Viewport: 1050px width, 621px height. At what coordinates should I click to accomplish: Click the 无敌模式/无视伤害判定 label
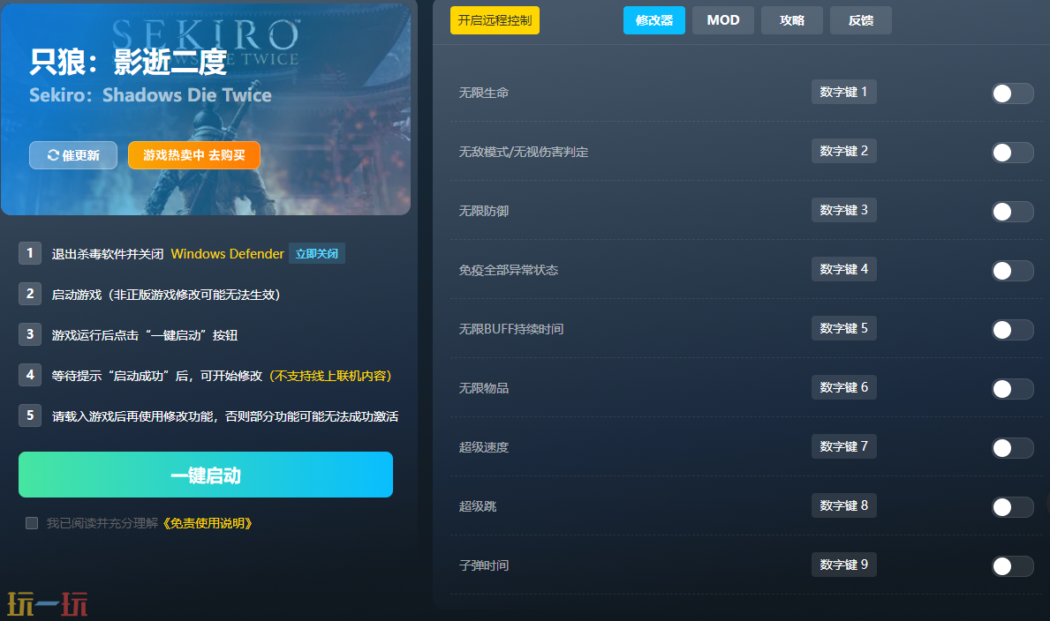coord(523,152)
